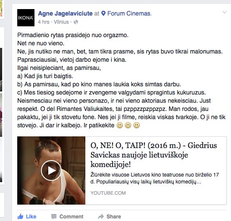Click the Share arrow icon
Viewport: 231px width, 221px height.
[x=101, y=217]
